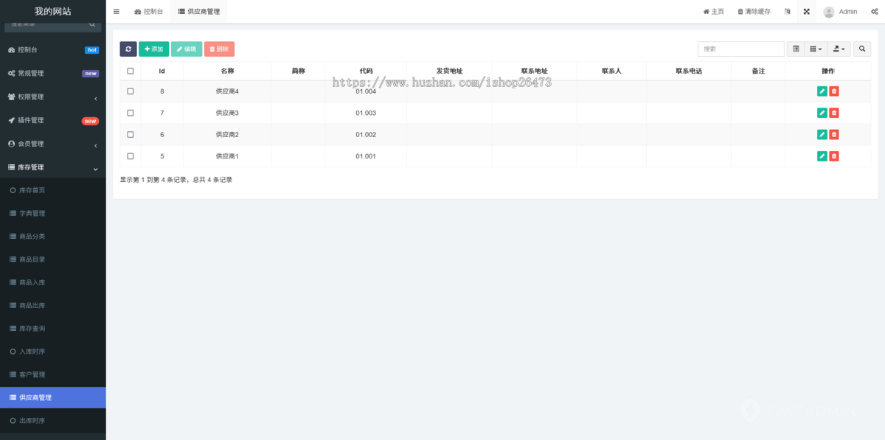Expand the 会员管理 sidebar section

pos(52,144)
